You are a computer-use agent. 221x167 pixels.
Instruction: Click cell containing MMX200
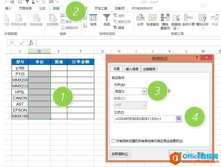pos(20,80)
